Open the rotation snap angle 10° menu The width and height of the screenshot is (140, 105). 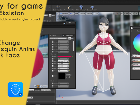pyautogui.click(x=136, y=13)
